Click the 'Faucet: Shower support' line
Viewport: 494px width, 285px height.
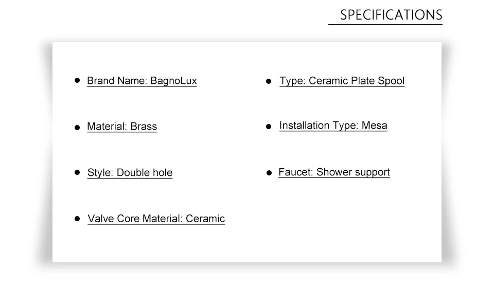(x=334, y=172)
